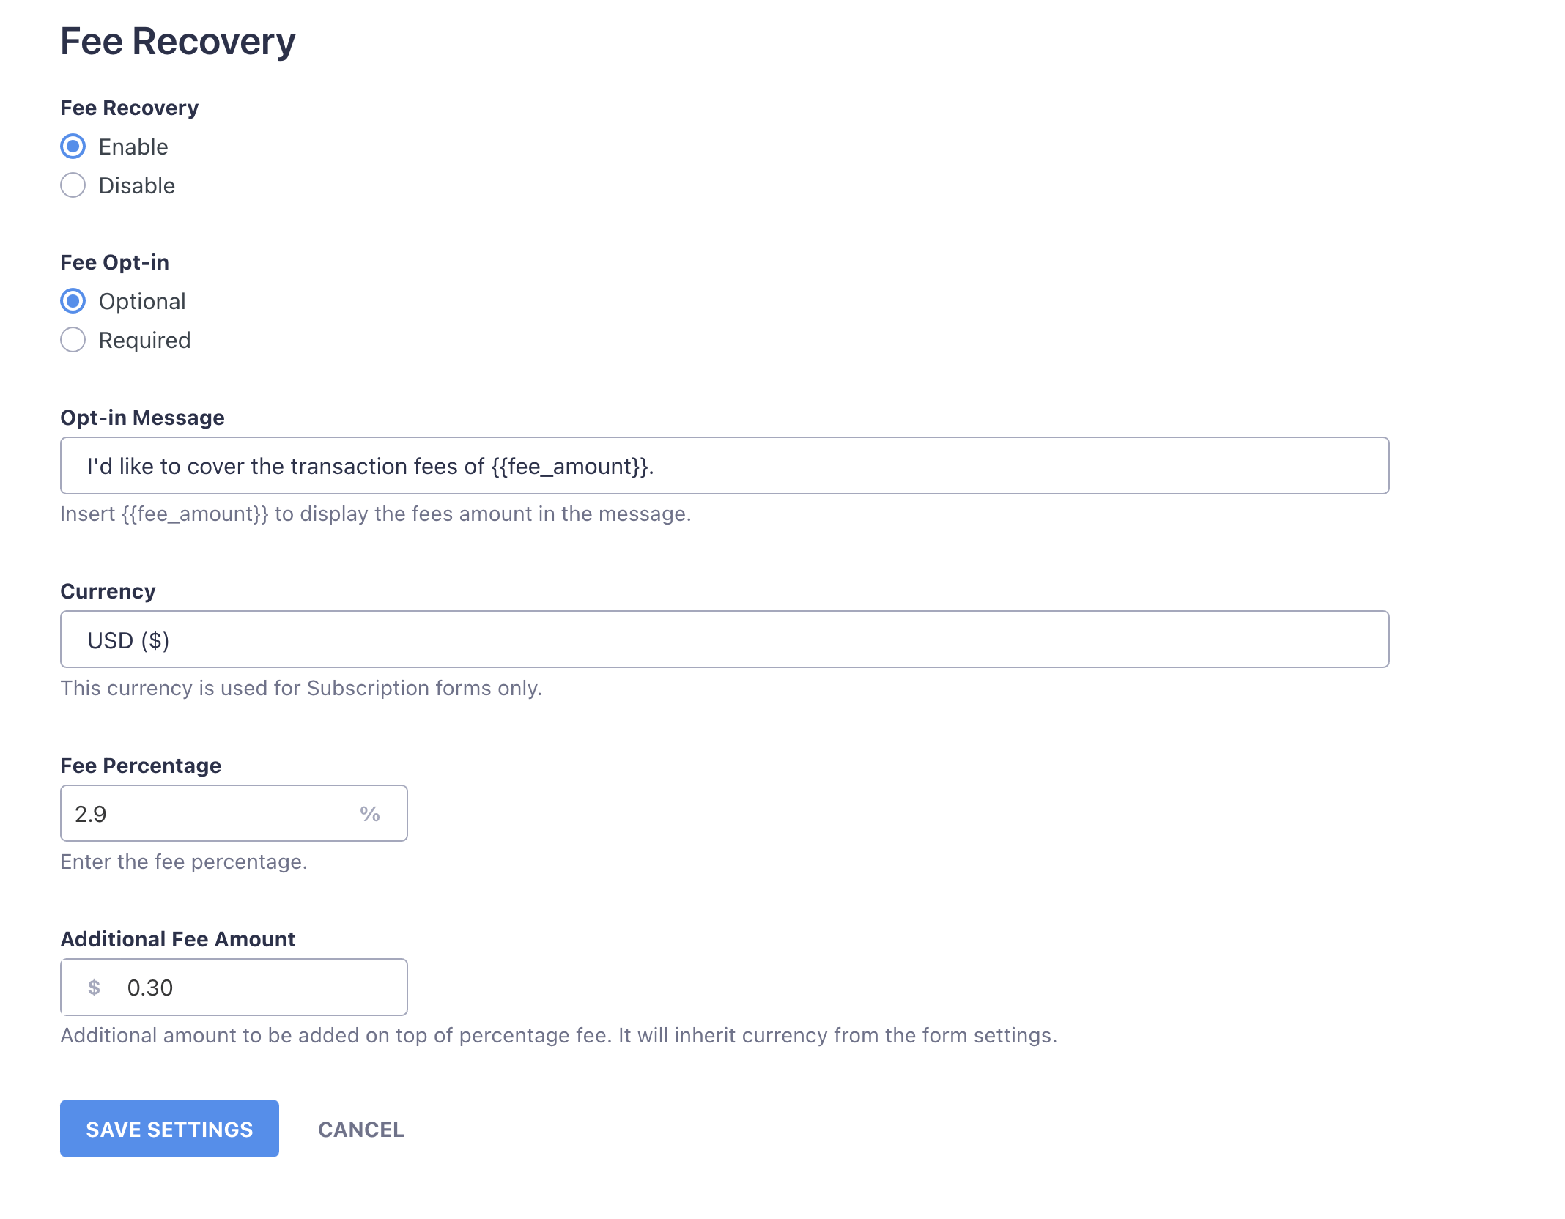1565x1219 pixels.
Task: Click the dollar sign icon in Additional Fee
Action: point(94,988)
